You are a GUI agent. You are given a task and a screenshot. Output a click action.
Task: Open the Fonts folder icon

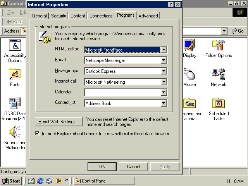[x=15, y=74]
